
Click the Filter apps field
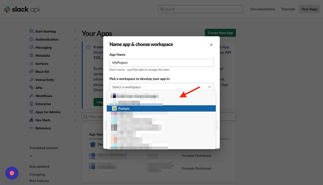point(159,117)
